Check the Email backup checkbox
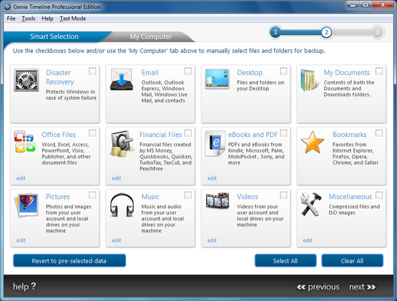This screenshot has width=397, height=301. click(188, 71)
